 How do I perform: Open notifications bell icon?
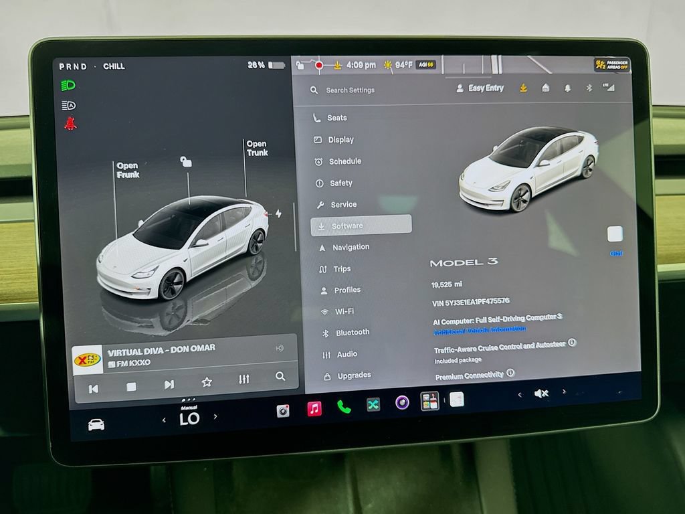tap(567, 88)
